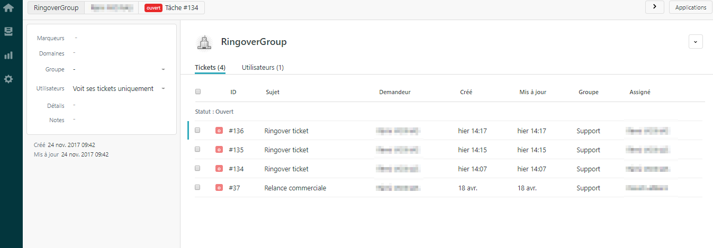Sort tickets by the ID column
713x248 pixels.
click(x=233, y=92)
